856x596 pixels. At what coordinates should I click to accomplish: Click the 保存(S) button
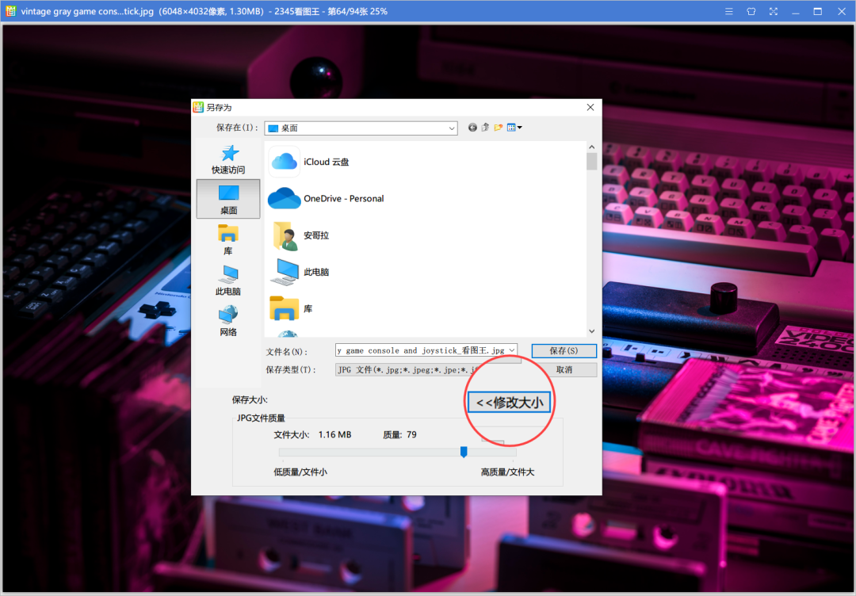pyautogui.click(x=564, y=350)
